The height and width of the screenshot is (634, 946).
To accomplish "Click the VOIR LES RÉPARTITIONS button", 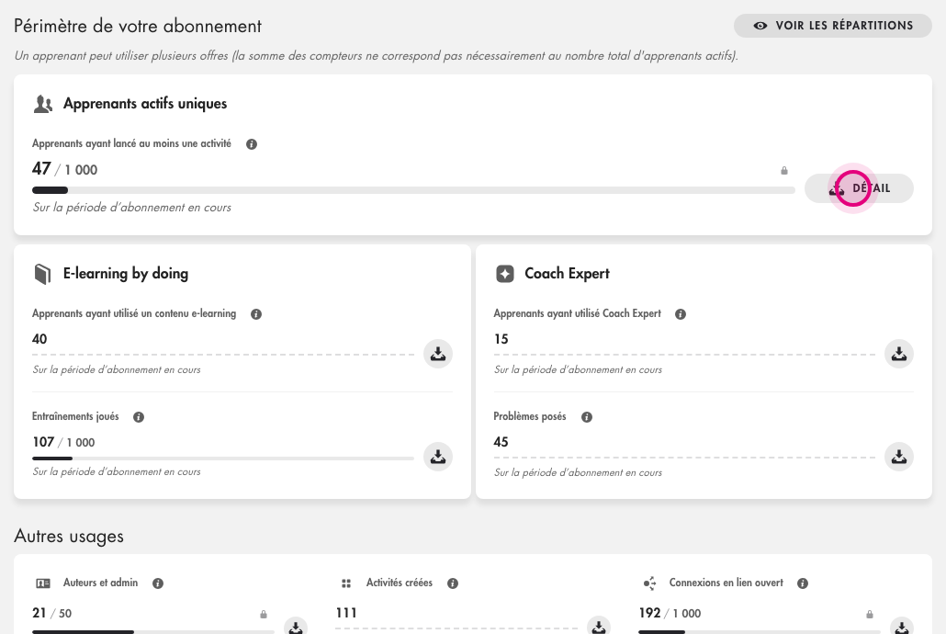I will pos(833,26).
